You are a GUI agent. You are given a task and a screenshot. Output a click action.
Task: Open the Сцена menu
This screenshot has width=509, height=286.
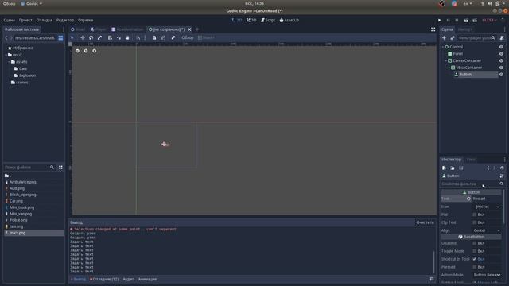click(9, 20)
